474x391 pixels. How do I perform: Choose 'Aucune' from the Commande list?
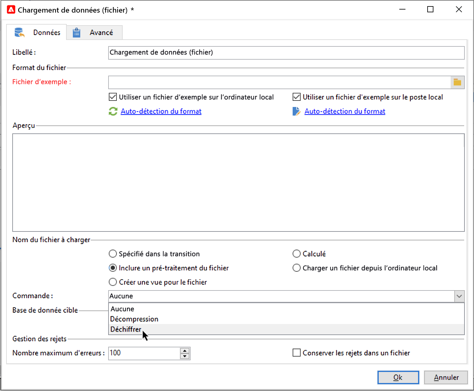click(x=286, y=309)
